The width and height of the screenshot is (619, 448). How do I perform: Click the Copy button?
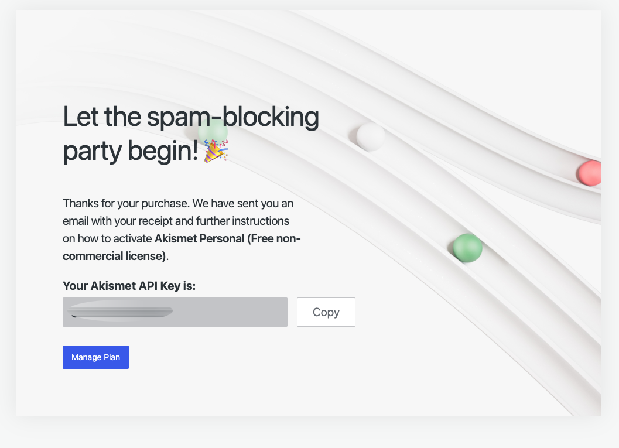click(x=326, y=312)
